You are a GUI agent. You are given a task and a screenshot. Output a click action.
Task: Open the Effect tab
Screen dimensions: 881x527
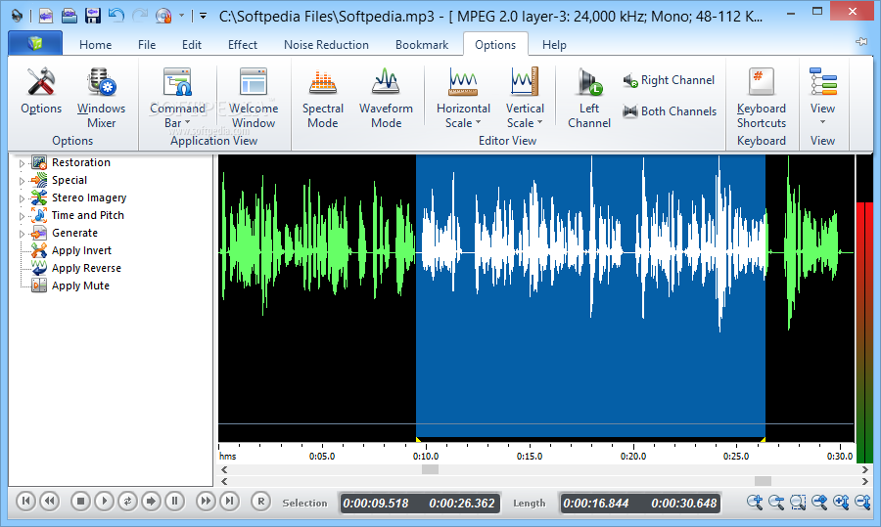pyautogui.click(x=242, y=44)
